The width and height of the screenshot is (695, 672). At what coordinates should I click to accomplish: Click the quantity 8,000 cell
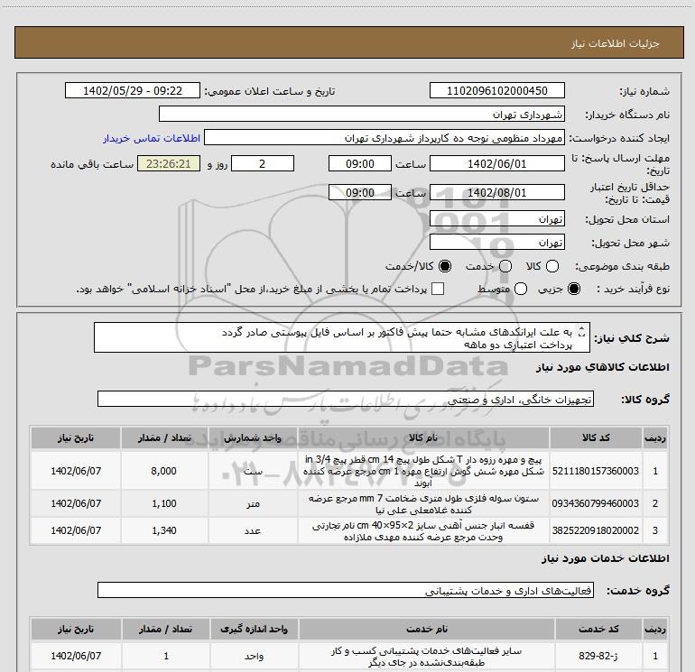tap(164, 471)
